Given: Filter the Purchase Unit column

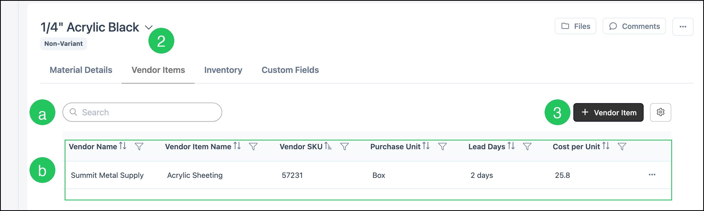Looking at the screenshot, I should pyautogui.click(x=442, y=147).
